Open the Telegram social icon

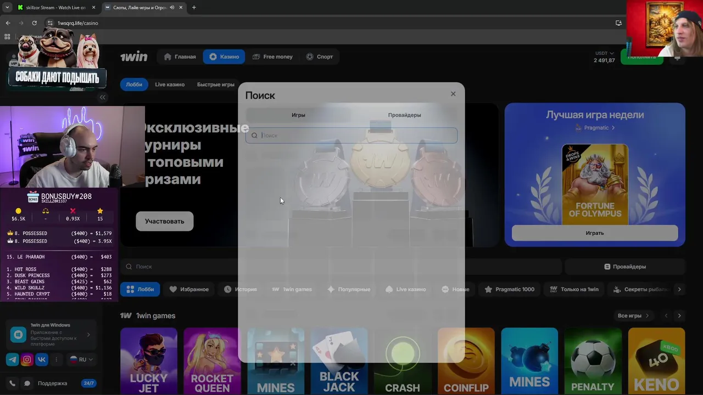[12, 360]
